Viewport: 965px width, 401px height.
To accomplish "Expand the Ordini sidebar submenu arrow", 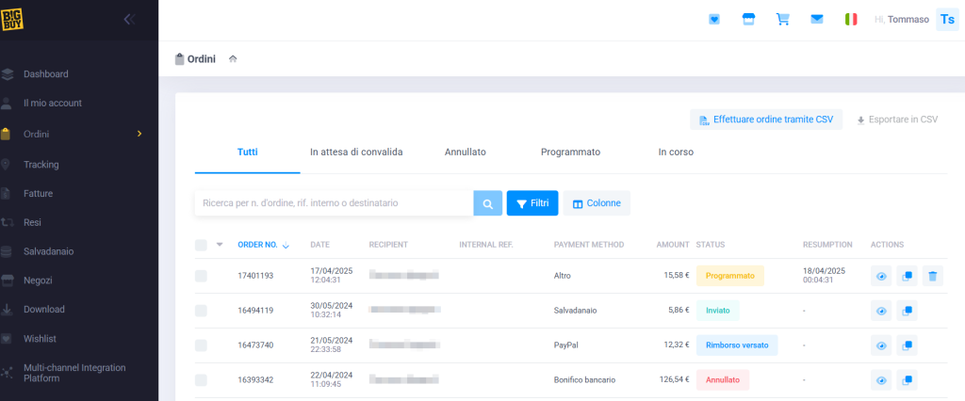I will click(139, 134).
